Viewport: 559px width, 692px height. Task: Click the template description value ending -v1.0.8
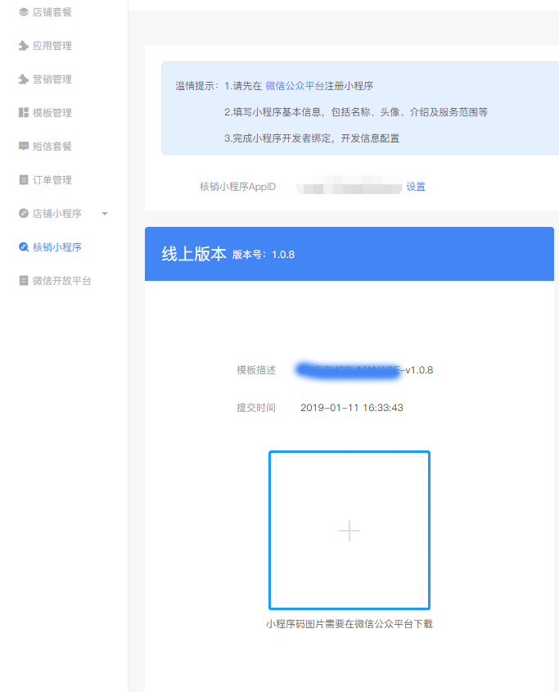coord(365,370)
